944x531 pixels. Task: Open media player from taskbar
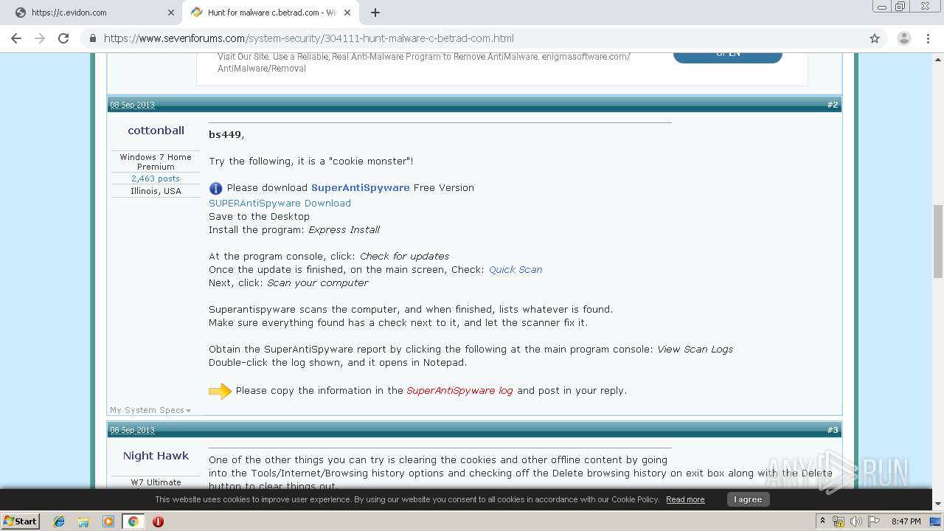[x=108, y=521]
